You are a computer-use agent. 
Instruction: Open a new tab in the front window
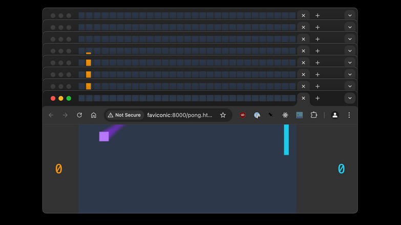tap(318, 98)
